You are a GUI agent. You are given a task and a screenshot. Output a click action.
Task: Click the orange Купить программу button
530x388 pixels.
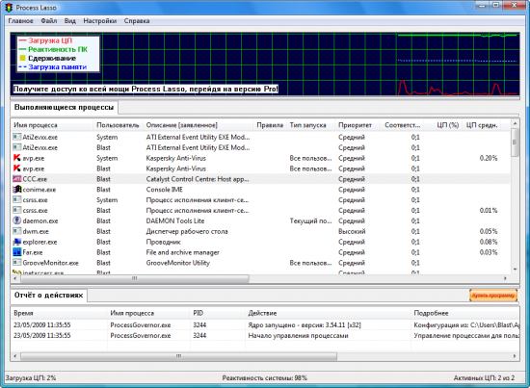(x=493, y=296)
